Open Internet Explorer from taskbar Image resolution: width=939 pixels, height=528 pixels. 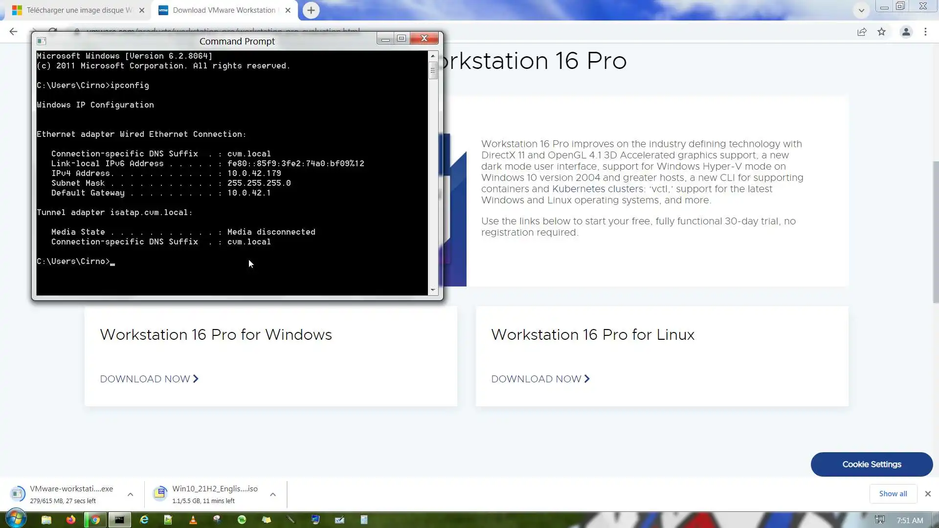144,520
